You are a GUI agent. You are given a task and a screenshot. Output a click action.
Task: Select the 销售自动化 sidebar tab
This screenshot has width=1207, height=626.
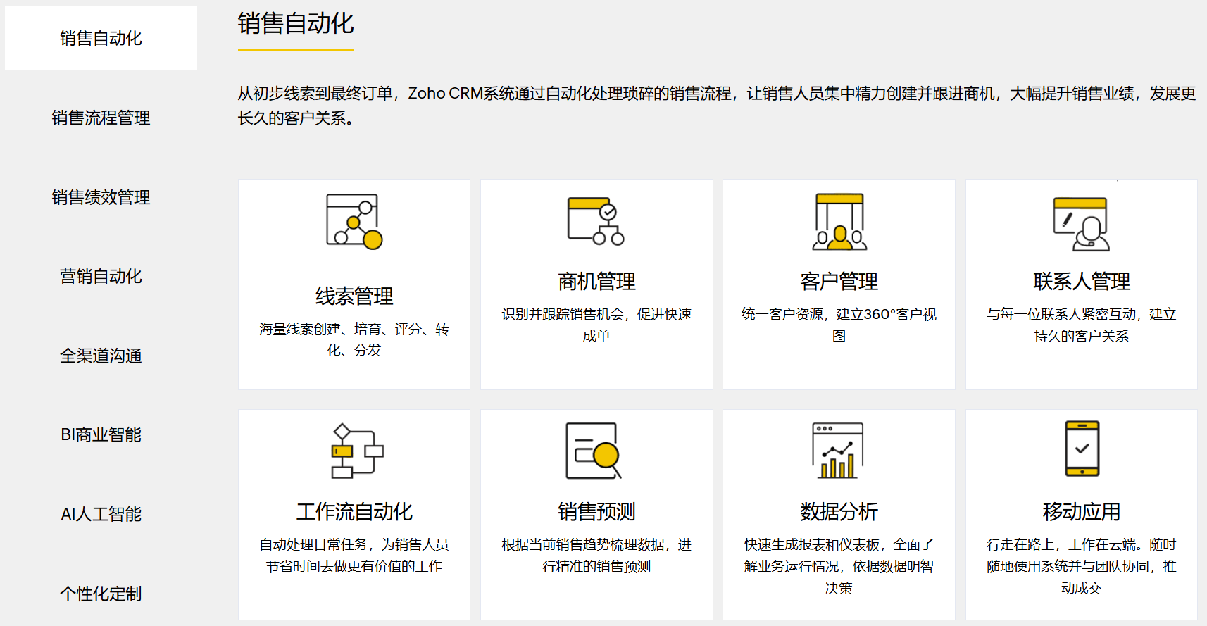coord(101,38)
